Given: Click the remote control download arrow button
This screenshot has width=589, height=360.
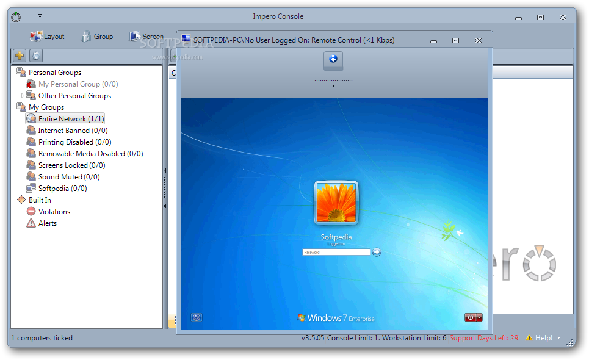Looking at the screenshot, I should click(333, 60).
